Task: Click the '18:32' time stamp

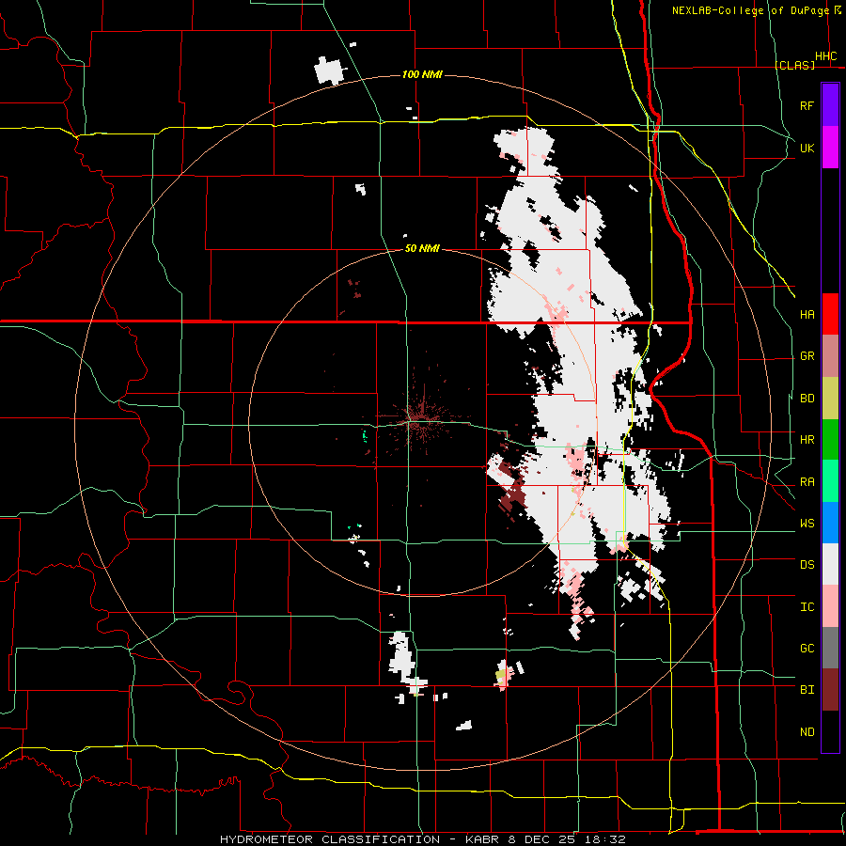Action: coord(603,839)
